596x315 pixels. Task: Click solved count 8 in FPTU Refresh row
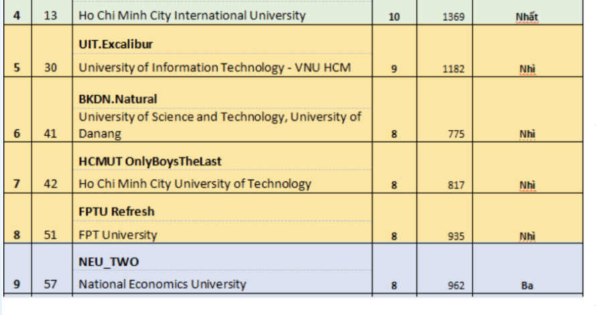[x=394, y=236]
